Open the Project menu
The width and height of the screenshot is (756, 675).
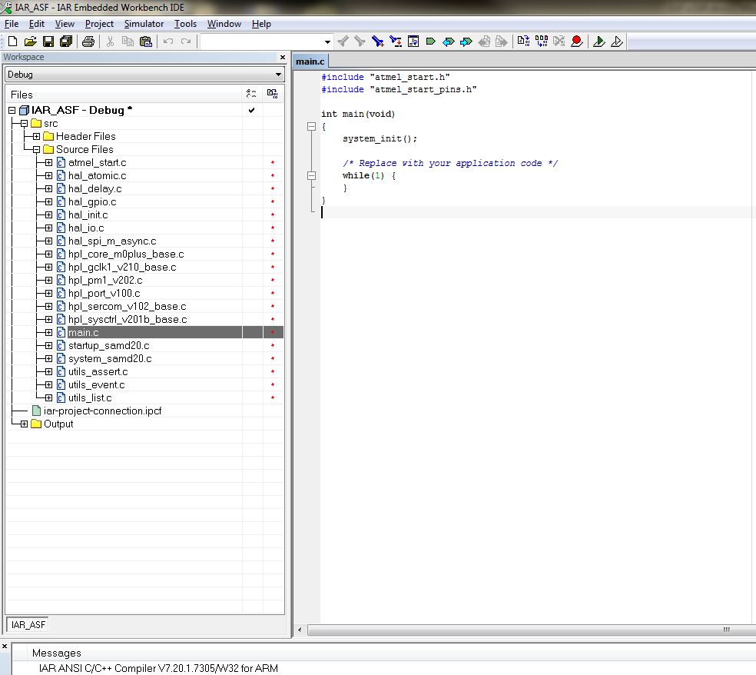(99, 24)
